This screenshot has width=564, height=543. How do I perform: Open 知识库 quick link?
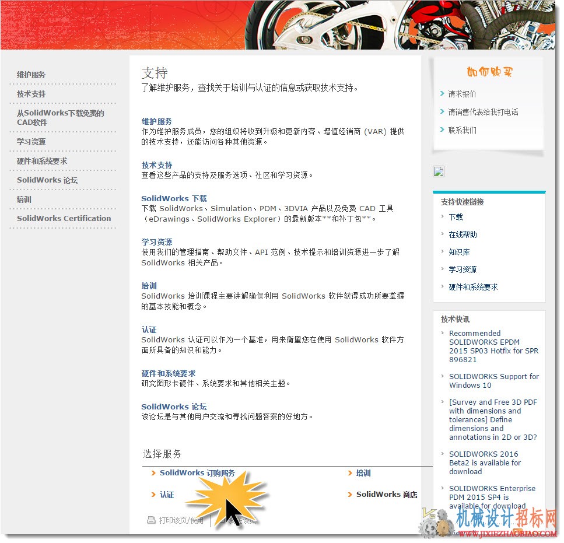click(460, 253)
